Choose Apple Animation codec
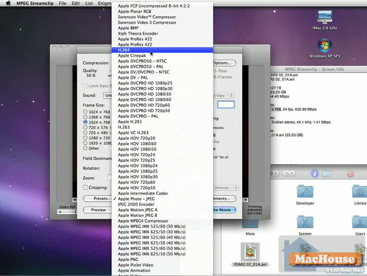Image resolution: width=367 pixels, height=276 pixels. point(162,271)
